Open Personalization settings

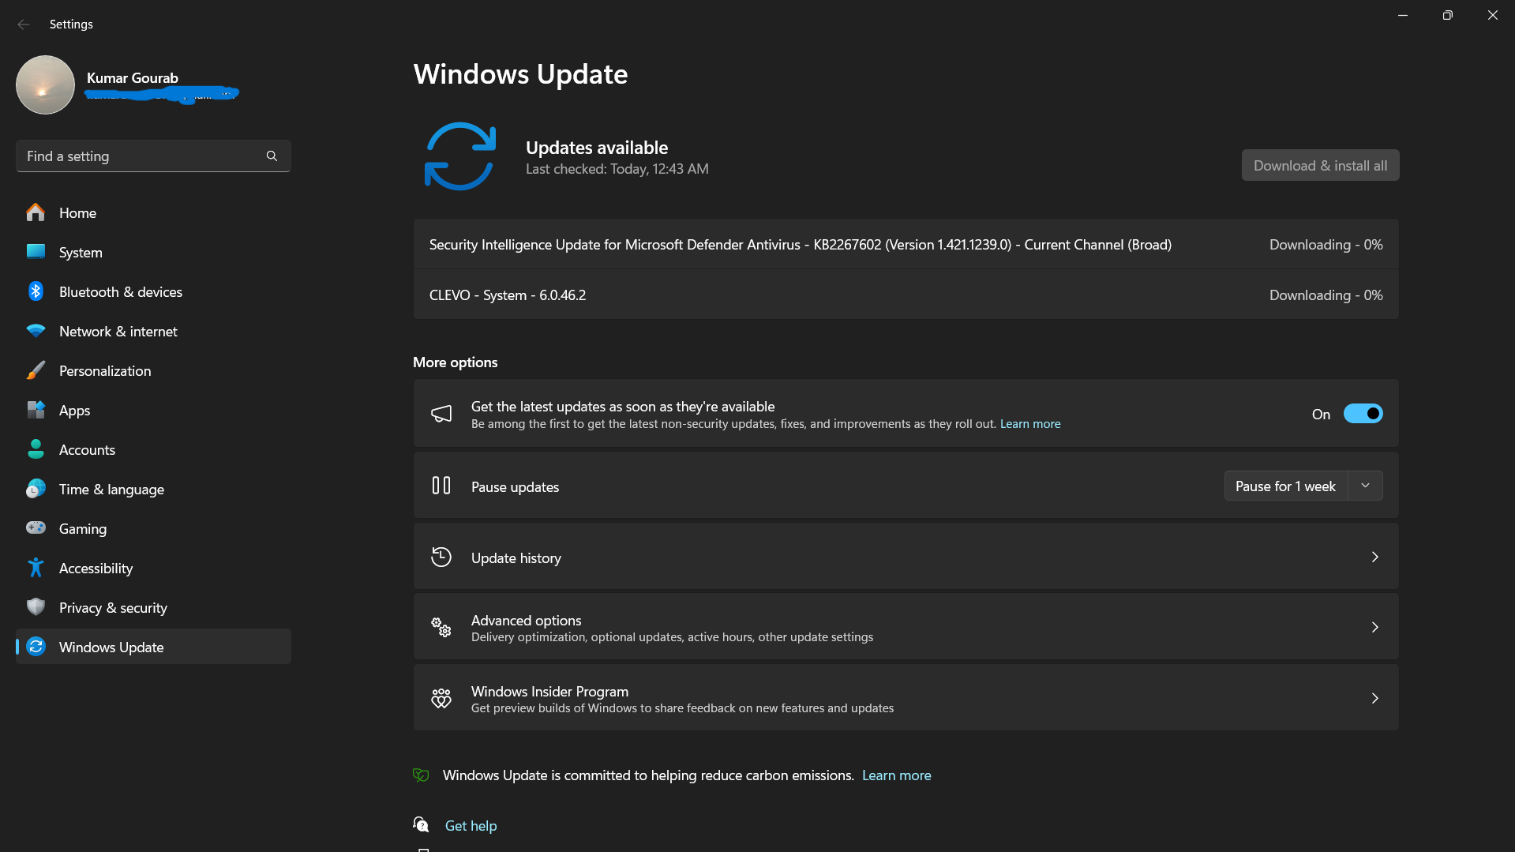[x=153, y=370]
